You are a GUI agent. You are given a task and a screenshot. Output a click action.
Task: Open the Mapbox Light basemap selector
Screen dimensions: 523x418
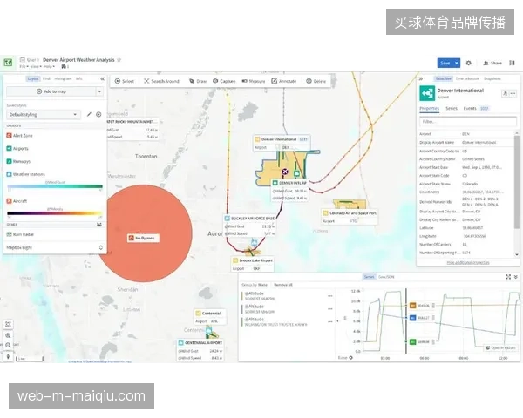pyautogui.click(x=55, y=247)
